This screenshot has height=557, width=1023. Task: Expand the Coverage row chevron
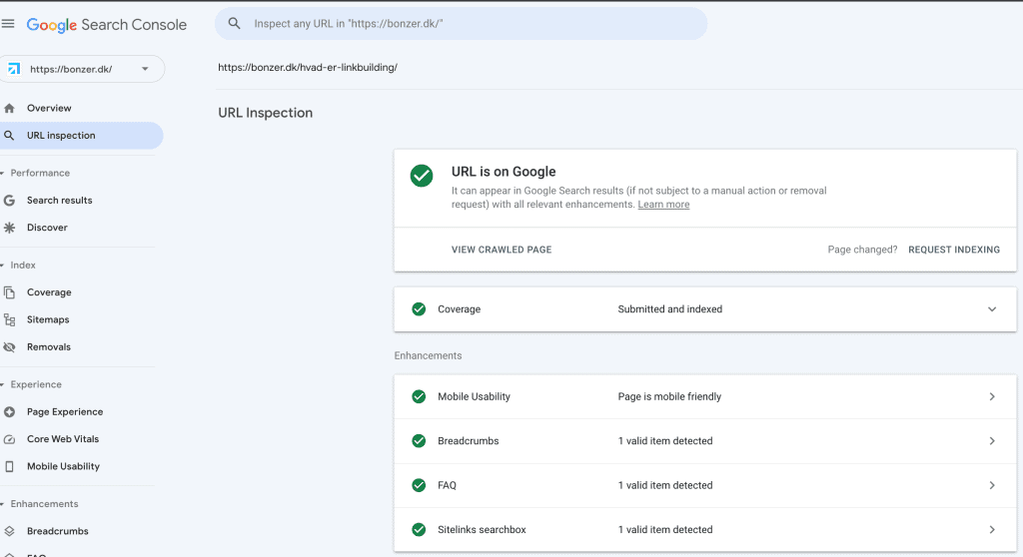(992, 309)
